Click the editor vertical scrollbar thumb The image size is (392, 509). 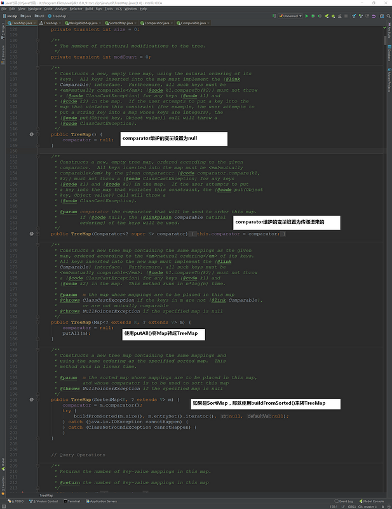click(x=385, y=41)
